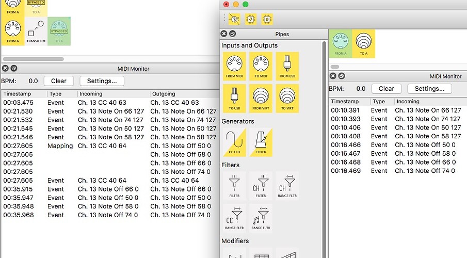The height and width of the screenshot is (258, 467).
Task: Click the Filters section heading
Action: (230, 165)
